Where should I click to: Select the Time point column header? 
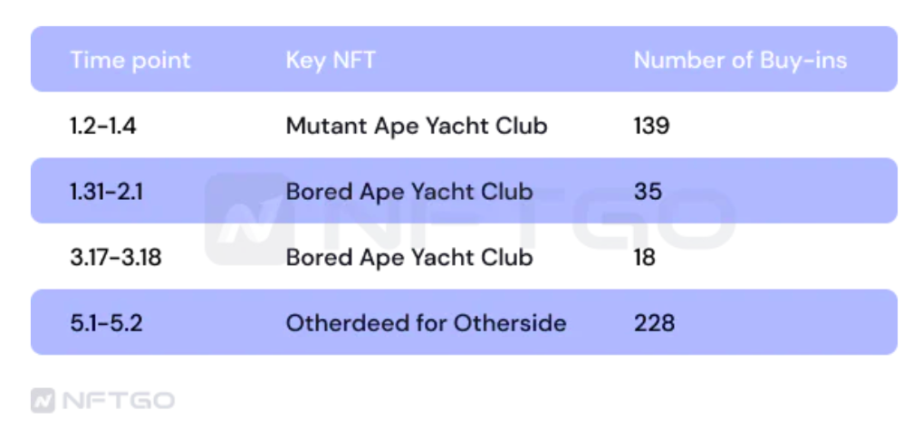130,61
